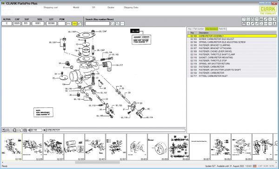Go to previous diagram with left arrow
This screenshot has height=169, width=279.
[x=29, y=130]
